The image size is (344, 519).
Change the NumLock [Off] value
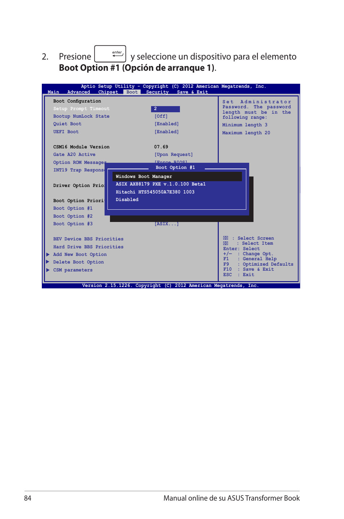161,116
